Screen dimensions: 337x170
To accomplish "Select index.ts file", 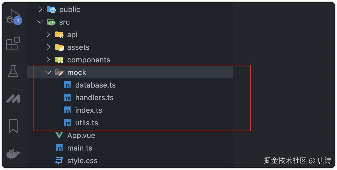I will (88, 110).
